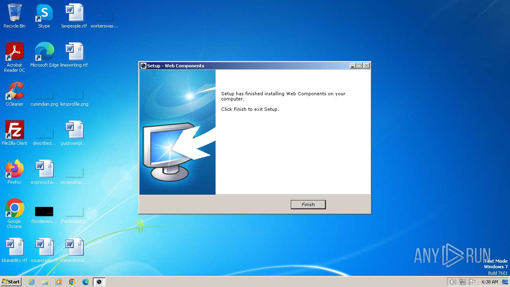510x287 pixels.
Task: Select the blueability.rtf document icon
Action: [x=14, y=250]
